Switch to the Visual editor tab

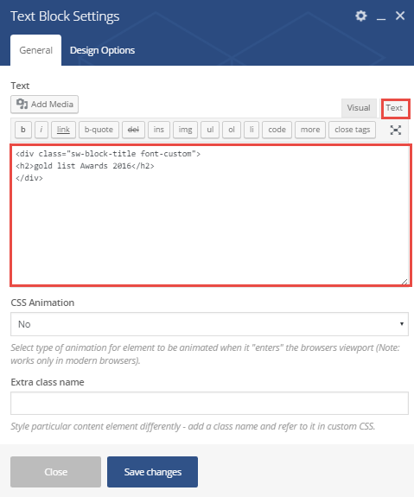(x=359, y=108)
